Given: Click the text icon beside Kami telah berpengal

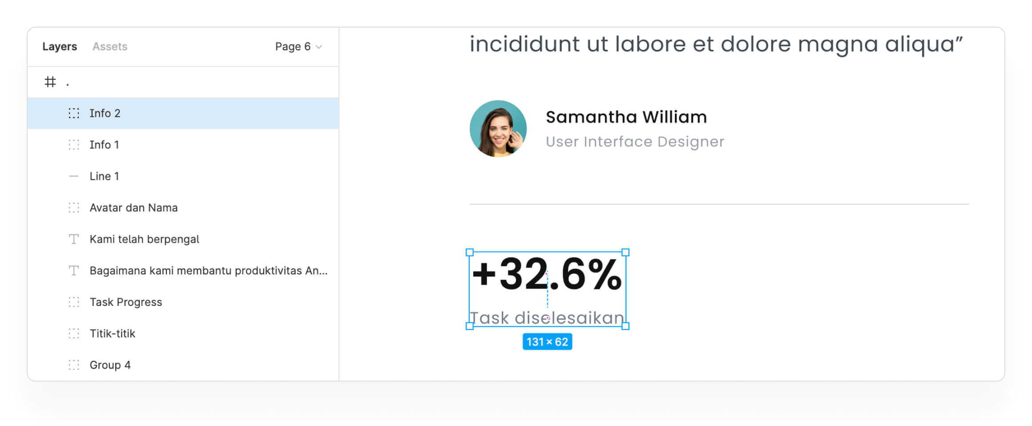Looking at the screenshot, I should [x=74, y=239].
